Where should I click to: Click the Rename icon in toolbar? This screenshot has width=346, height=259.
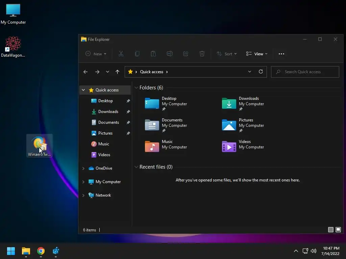coord(170,54)
